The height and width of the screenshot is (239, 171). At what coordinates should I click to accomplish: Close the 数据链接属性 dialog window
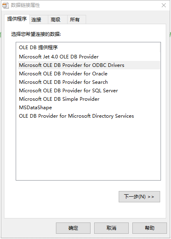(x=164, y=5)
